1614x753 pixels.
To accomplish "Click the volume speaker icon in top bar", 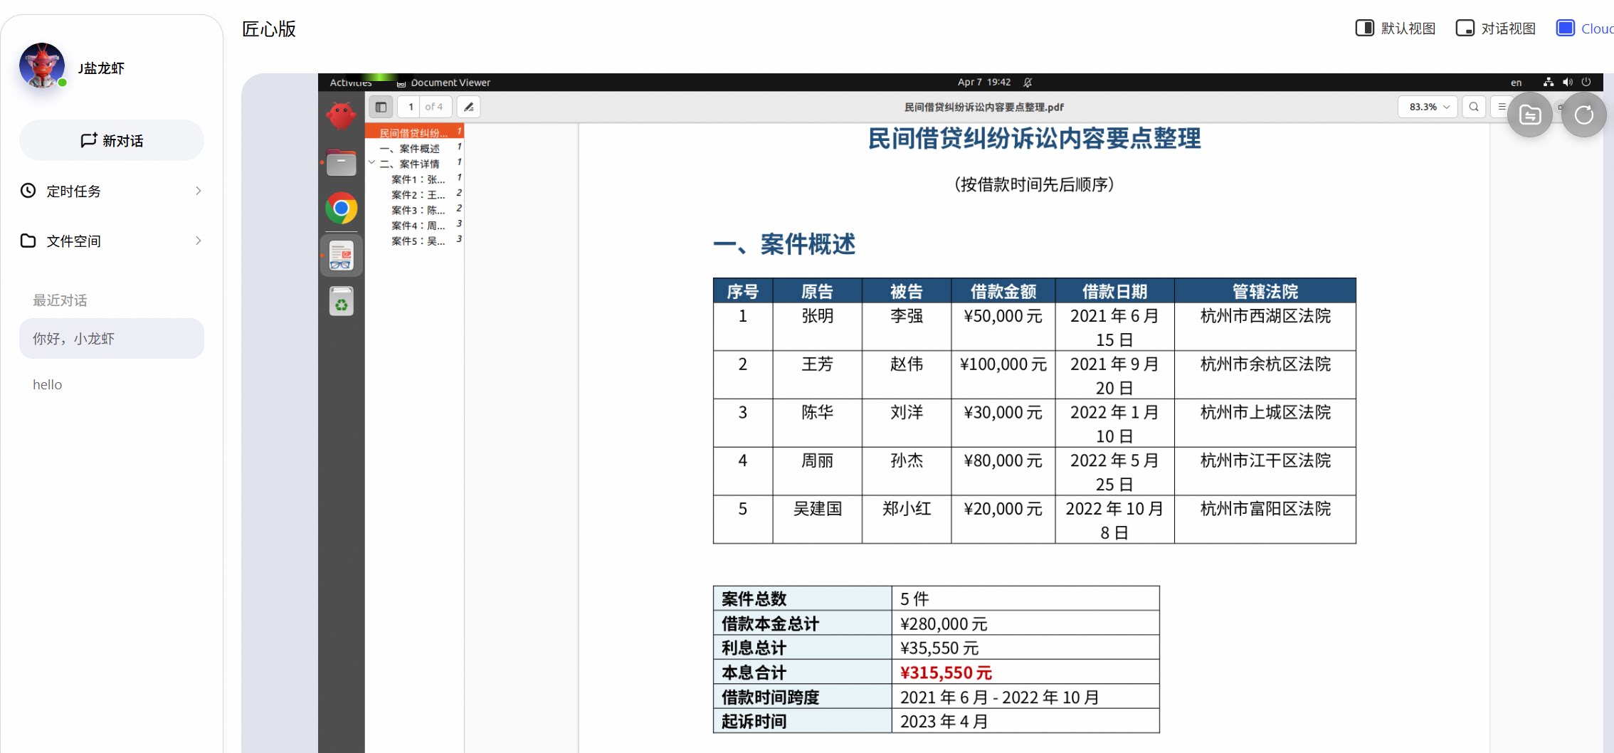I will pyautogui.click(x=1567, y=83).
